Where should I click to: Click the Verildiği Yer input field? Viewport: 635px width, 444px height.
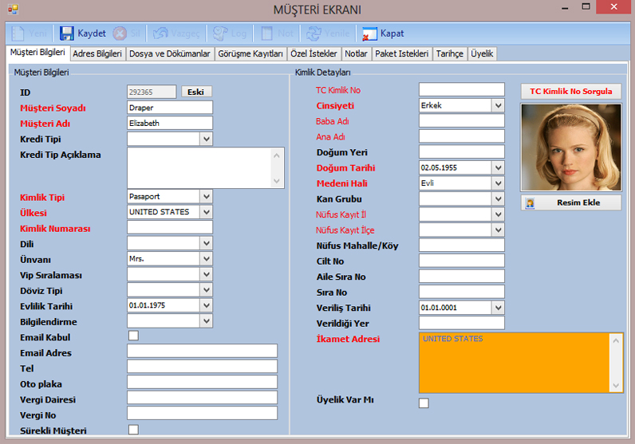462,323
